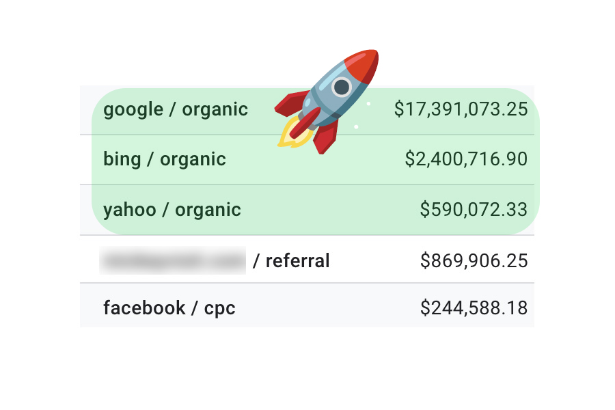
Task: Click the rocket emoji icon
Action: pos(328,102)
